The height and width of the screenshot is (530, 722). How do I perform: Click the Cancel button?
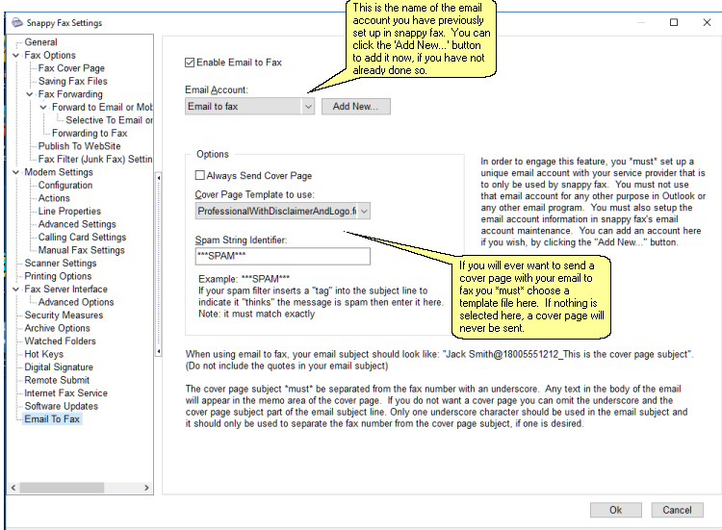tap(677, 510)
